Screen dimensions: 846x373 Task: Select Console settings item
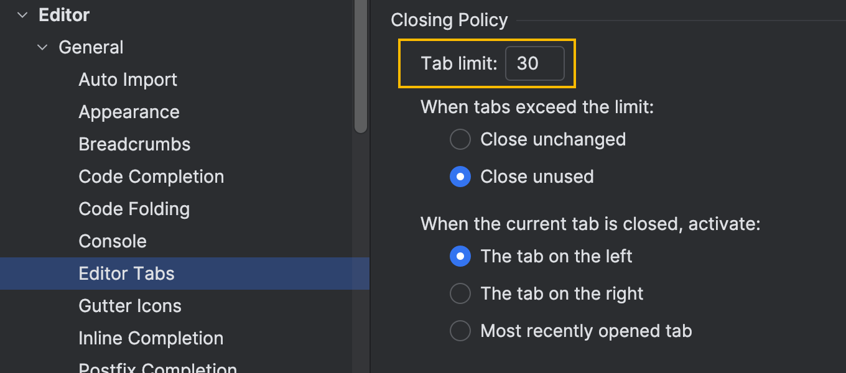[113, 241]
